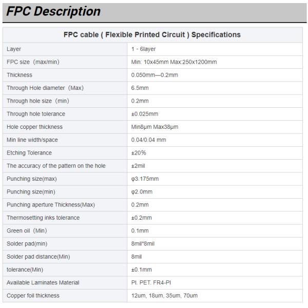This screenshot has height=308, width=308.
Task: Select the Punching aperture Thickness(Max) label
Action: (x=50, y=205)
